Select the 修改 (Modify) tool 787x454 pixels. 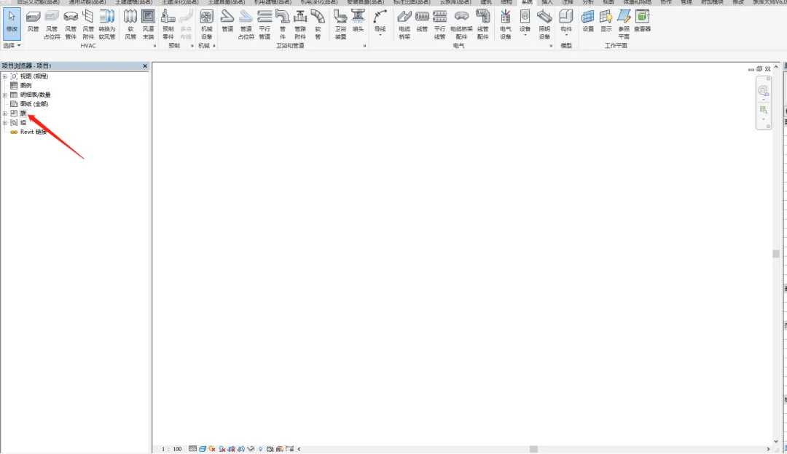coord(12,23)
